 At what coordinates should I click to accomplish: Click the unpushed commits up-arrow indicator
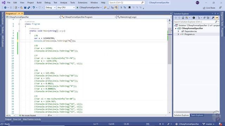[x=161, y=124]
